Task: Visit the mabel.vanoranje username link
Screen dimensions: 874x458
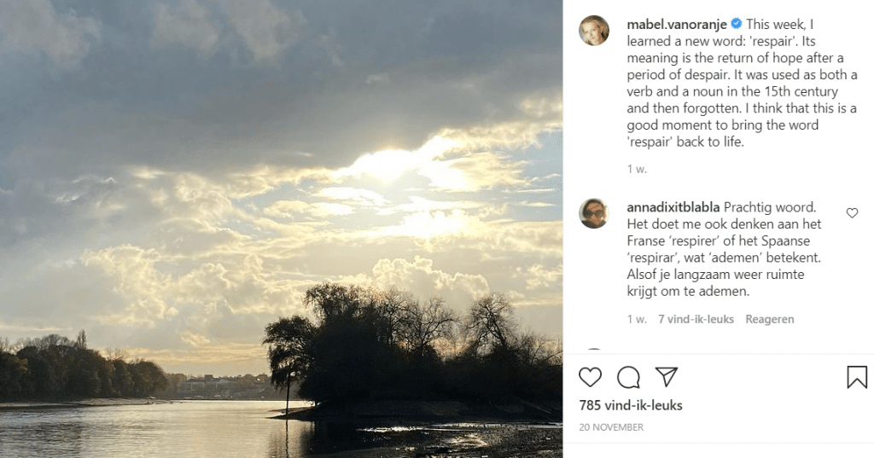Action: 676,24
